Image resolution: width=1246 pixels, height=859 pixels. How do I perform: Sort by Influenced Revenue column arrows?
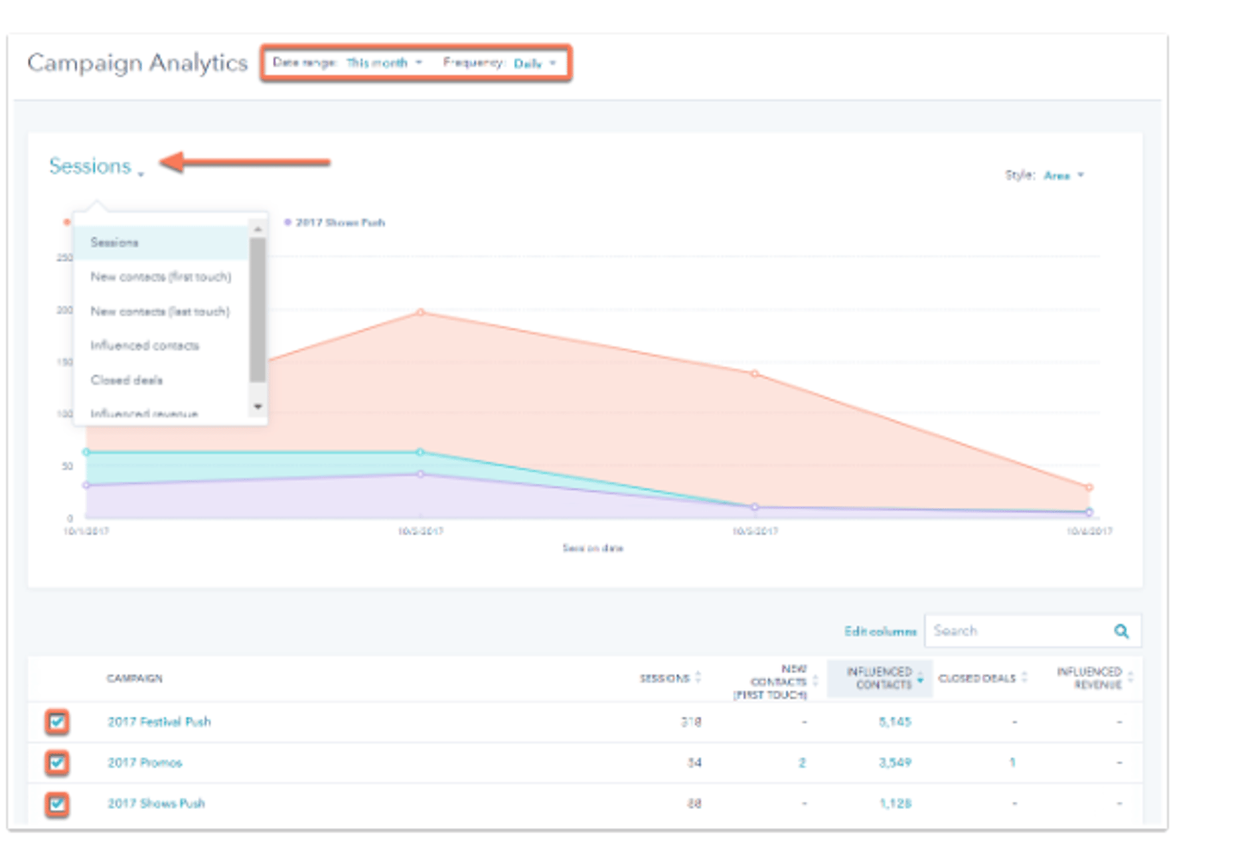pyautogui.click(x=1130, y=678)
